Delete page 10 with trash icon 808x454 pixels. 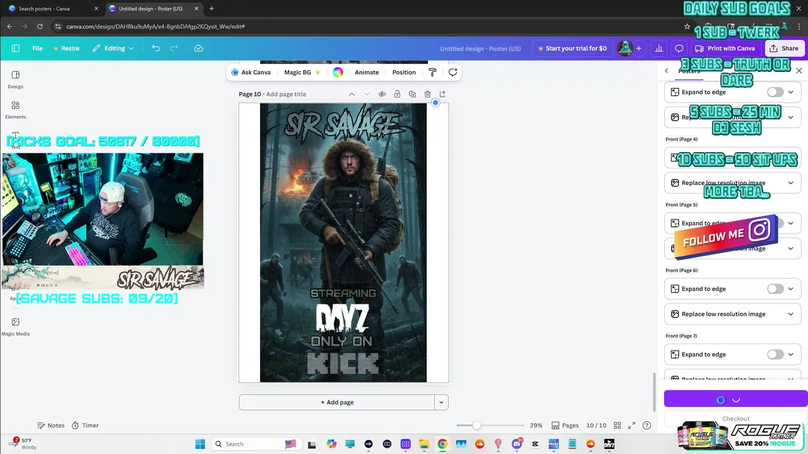pos(427,94)
